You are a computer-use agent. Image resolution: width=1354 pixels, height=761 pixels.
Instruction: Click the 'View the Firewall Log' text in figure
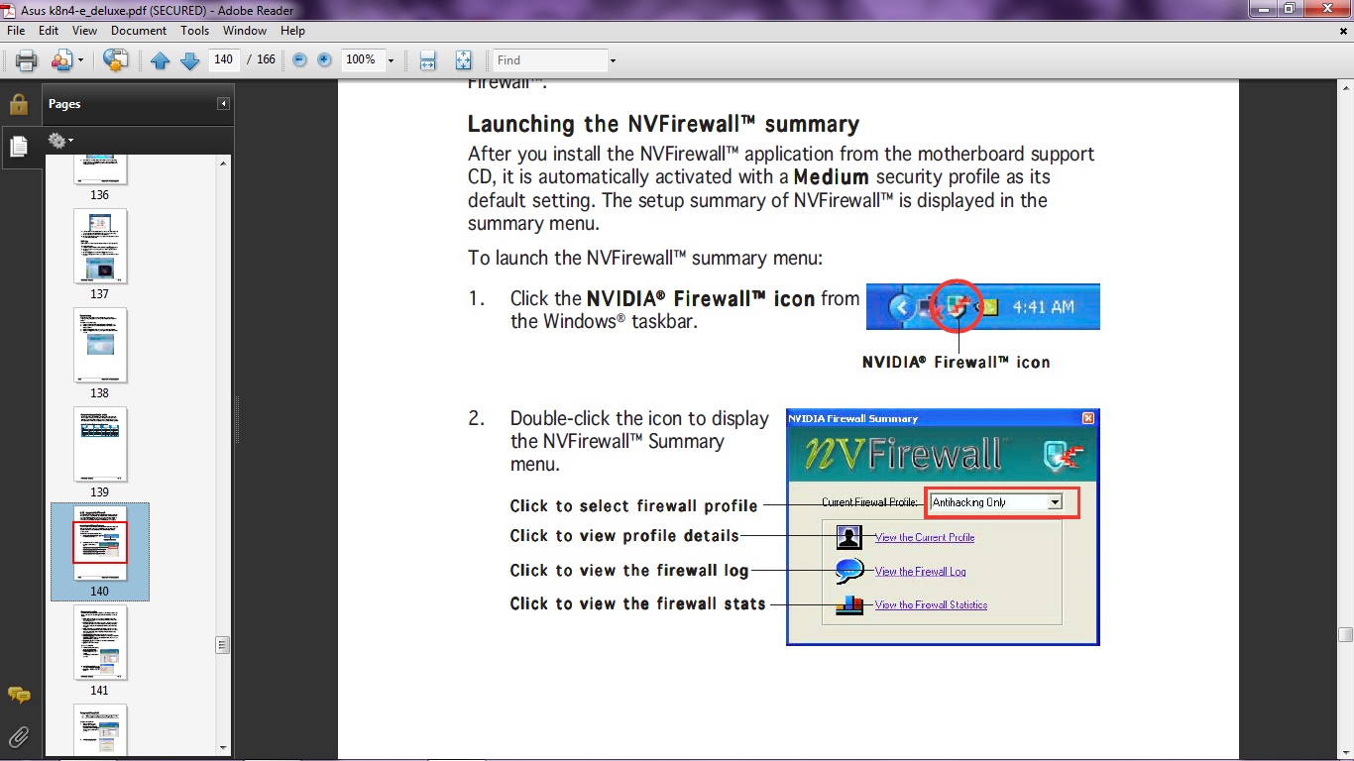point(920,571)
